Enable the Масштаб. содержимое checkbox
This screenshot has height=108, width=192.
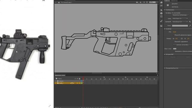point(173,42)
